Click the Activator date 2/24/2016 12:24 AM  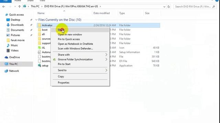point(104,25)
